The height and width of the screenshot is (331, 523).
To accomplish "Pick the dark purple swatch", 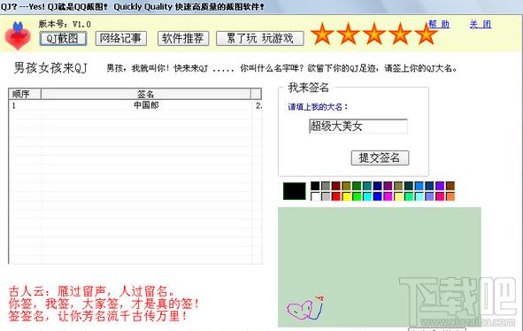I will (388, 186).
